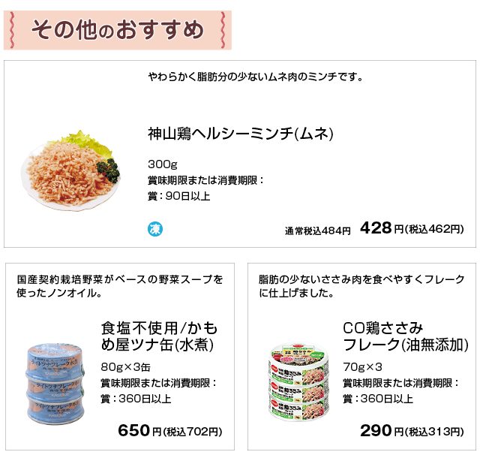Click the やわらかく脂肪分の少ない description text

tap(256, 77)
